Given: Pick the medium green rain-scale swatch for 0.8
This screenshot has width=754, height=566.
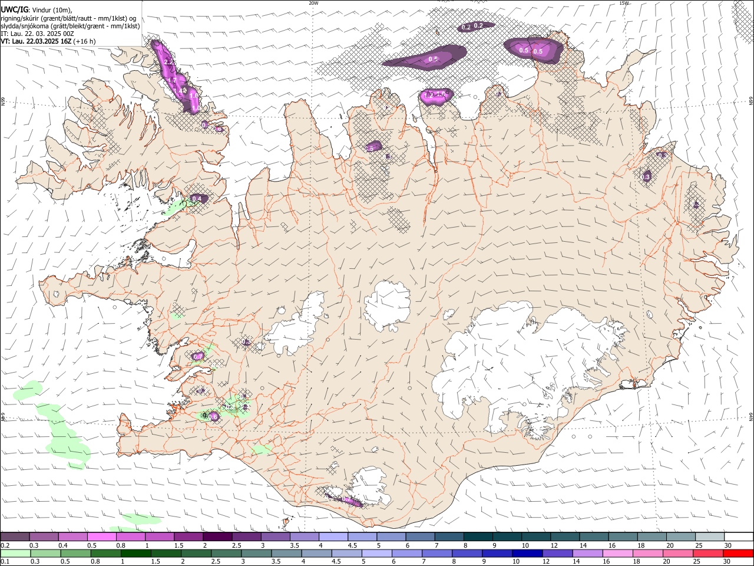Looking at the screenshot, I should click(x=105, y=553).
